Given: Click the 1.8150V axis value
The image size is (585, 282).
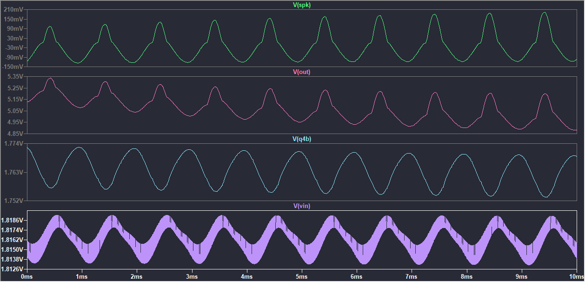Looking at the screenshot, I should click(13, 249).
